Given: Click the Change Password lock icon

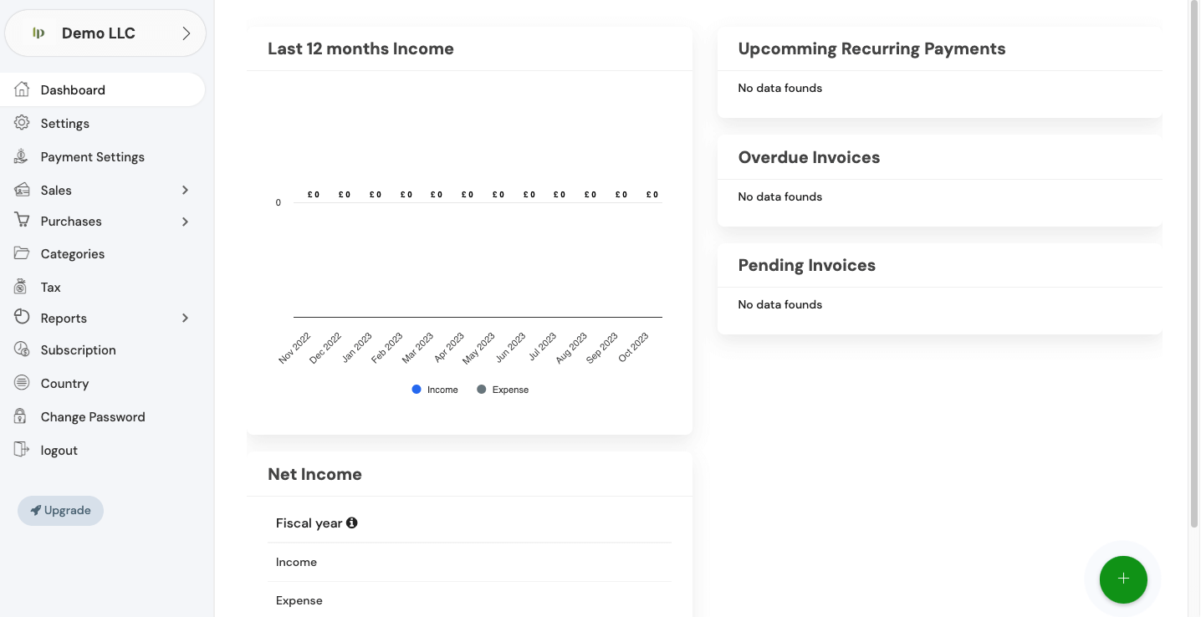Looking at the screenshot, I should (x=23, y=416).
